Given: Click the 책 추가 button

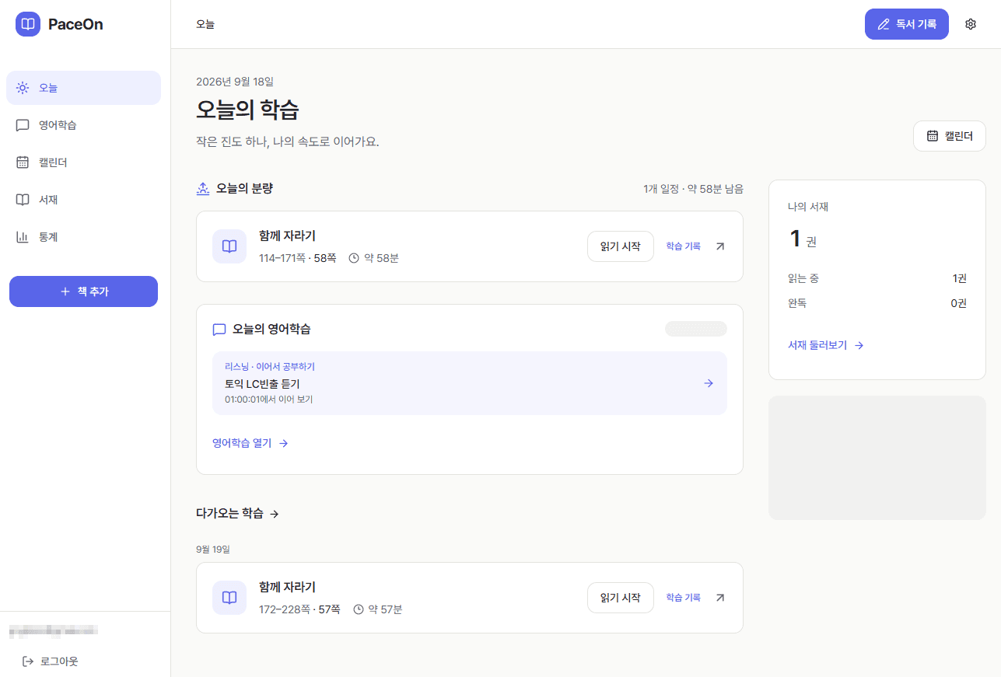Looking at the screenshot, I should (83, 291).
